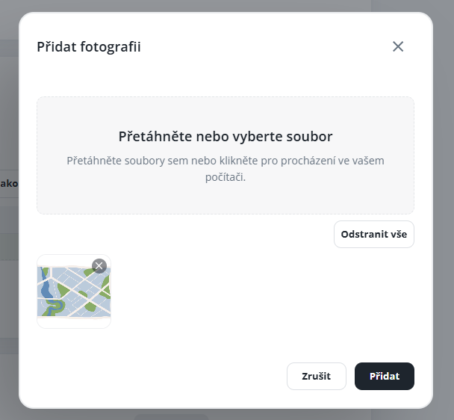Click the Odstranit vše button

point(373,234)
